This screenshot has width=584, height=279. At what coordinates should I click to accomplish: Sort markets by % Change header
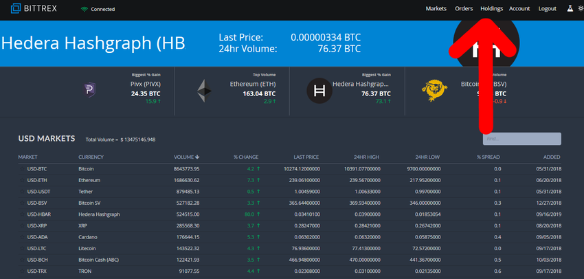pos(245,157)
